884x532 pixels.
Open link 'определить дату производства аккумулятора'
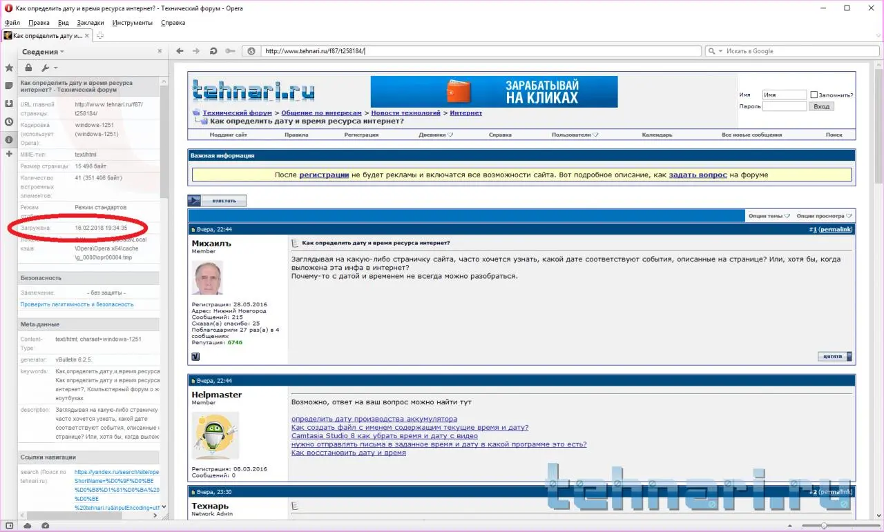pos(374,419)
